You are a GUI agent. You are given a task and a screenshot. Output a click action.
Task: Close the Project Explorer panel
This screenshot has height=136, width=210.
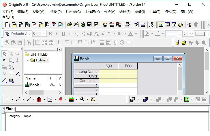(x=60, y=49)
